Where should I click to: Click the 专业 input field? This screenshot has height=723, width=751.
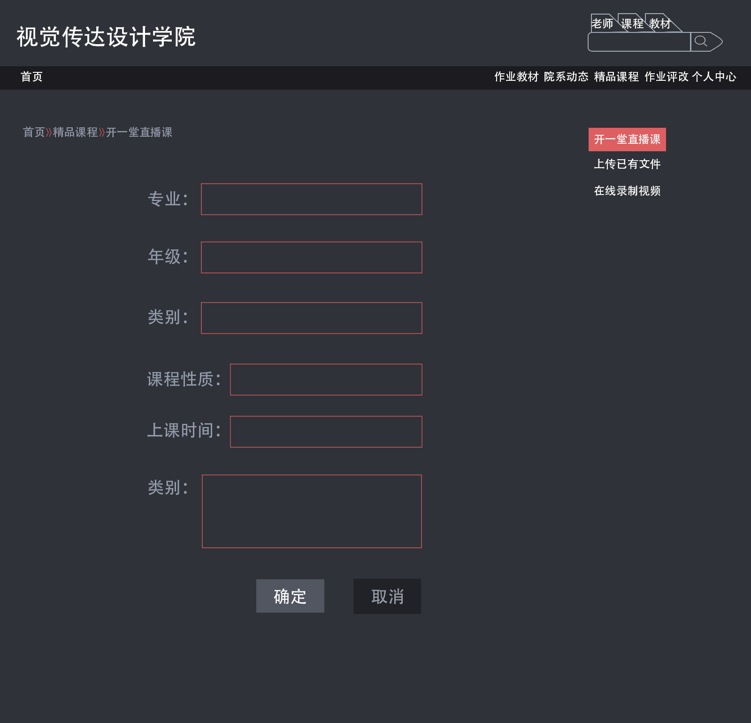[x=311, y=199]
